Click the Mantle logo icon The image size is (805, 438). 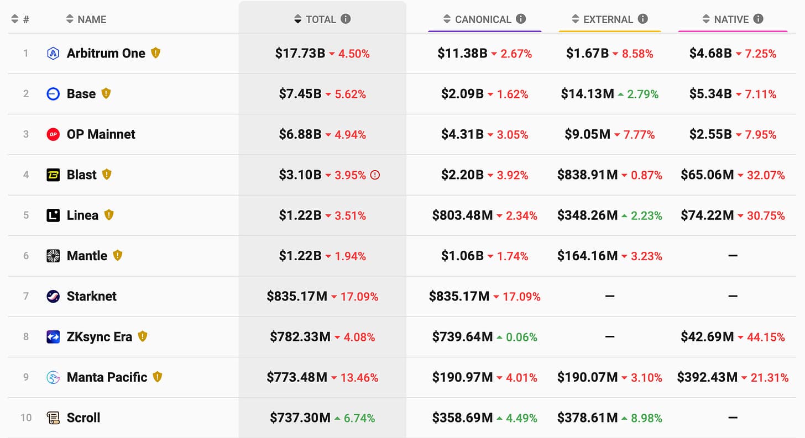click(53, 256)
